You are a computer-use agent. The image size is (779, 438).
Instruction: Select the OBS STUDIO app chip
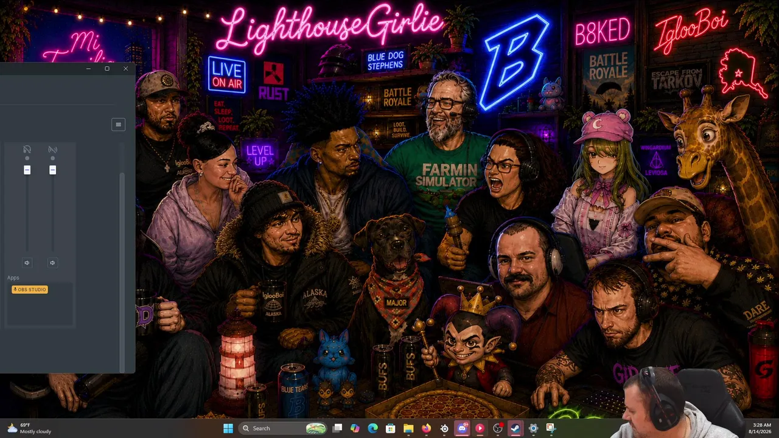coord(30,290)
